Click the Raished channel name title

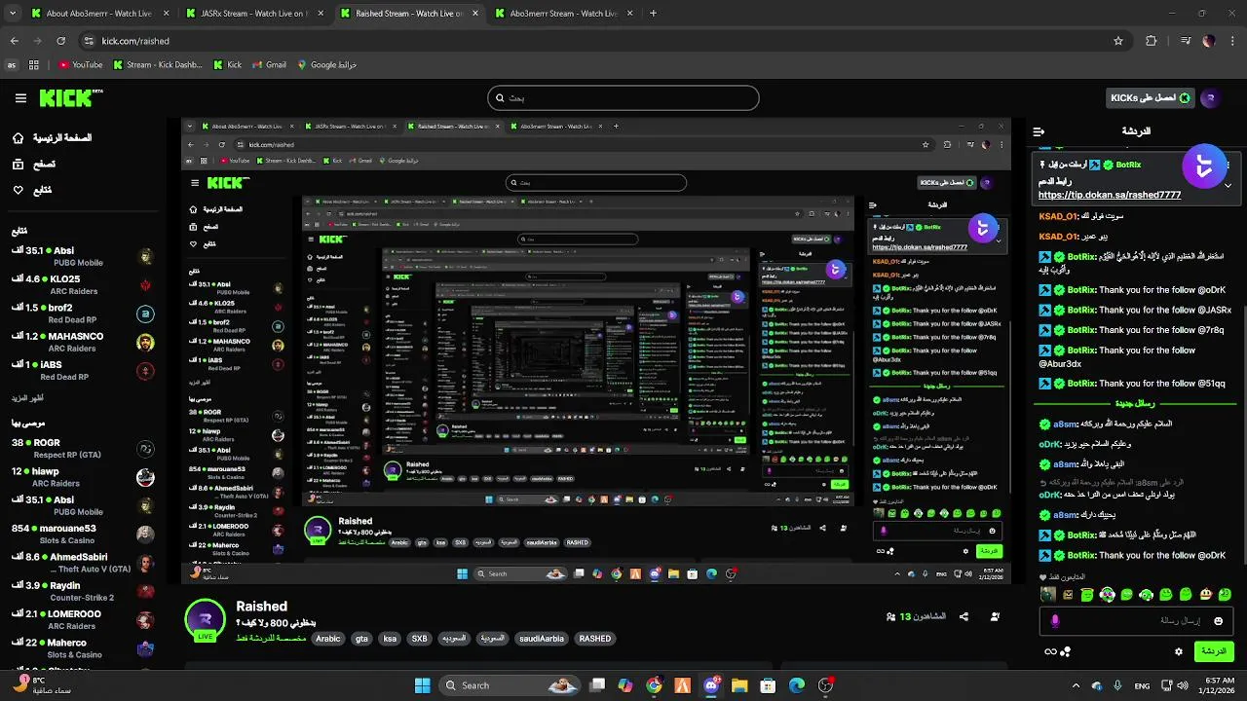coord(261,607)
